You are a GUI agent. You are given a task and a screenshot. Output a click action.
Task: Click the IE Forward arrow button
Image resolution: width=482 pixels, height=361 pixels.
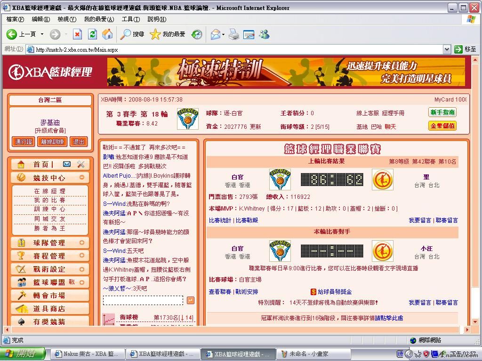click(55, 34)
